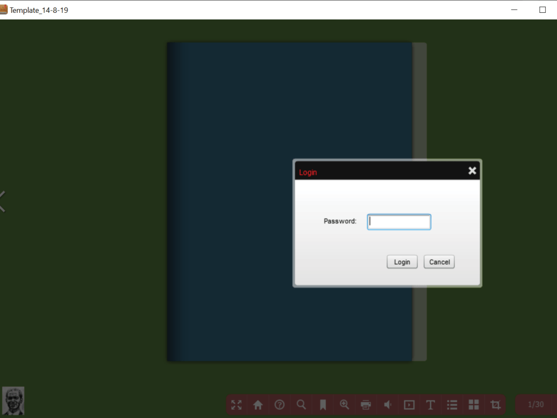557x418 pixels.
Task: Print the flipbook with the printer icon
Action: point(366,405)
